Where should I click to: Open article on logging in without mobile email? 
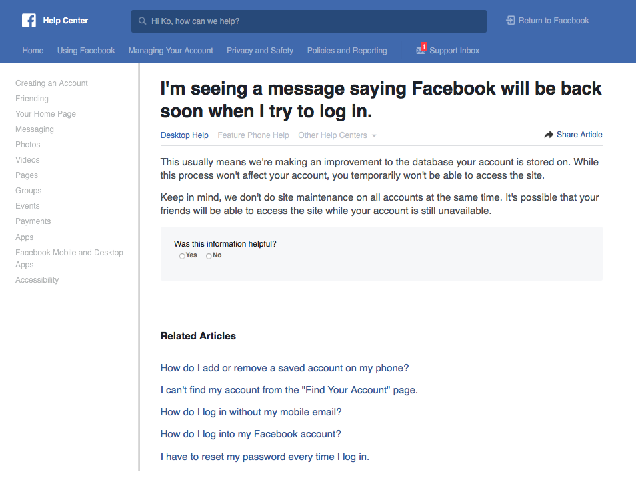(x=251, y=412)
